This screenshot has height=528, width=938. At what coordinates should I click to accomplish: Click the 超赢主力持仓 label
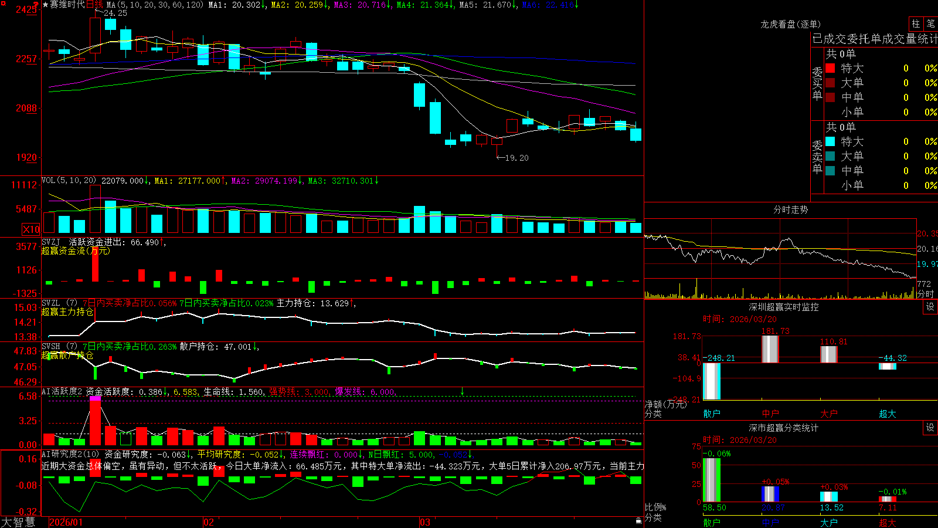(x=67, y=312)
